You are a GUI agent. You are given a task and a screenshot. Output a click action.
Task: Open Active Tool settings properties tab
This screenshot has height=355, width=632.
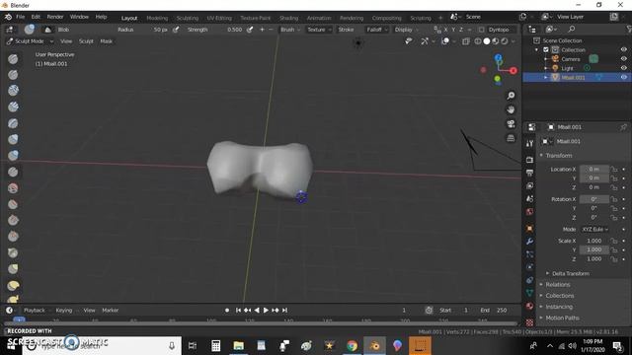click(x=529, y=144)
